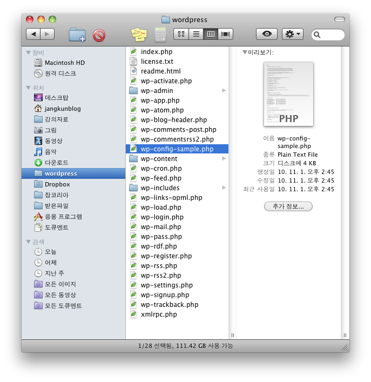Select wp-settings.php file

click(177, 285)
